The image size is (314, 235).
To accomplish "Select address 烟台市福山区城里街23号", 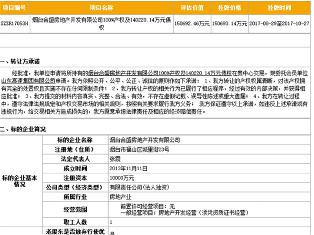I will (139, 150).
